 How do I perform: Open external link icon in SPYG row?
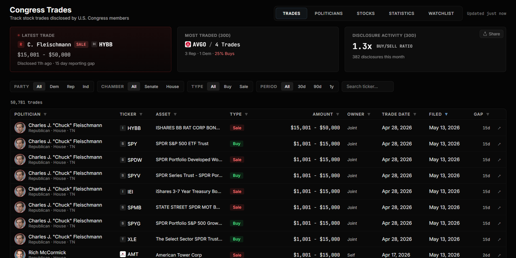coord(499,224)
